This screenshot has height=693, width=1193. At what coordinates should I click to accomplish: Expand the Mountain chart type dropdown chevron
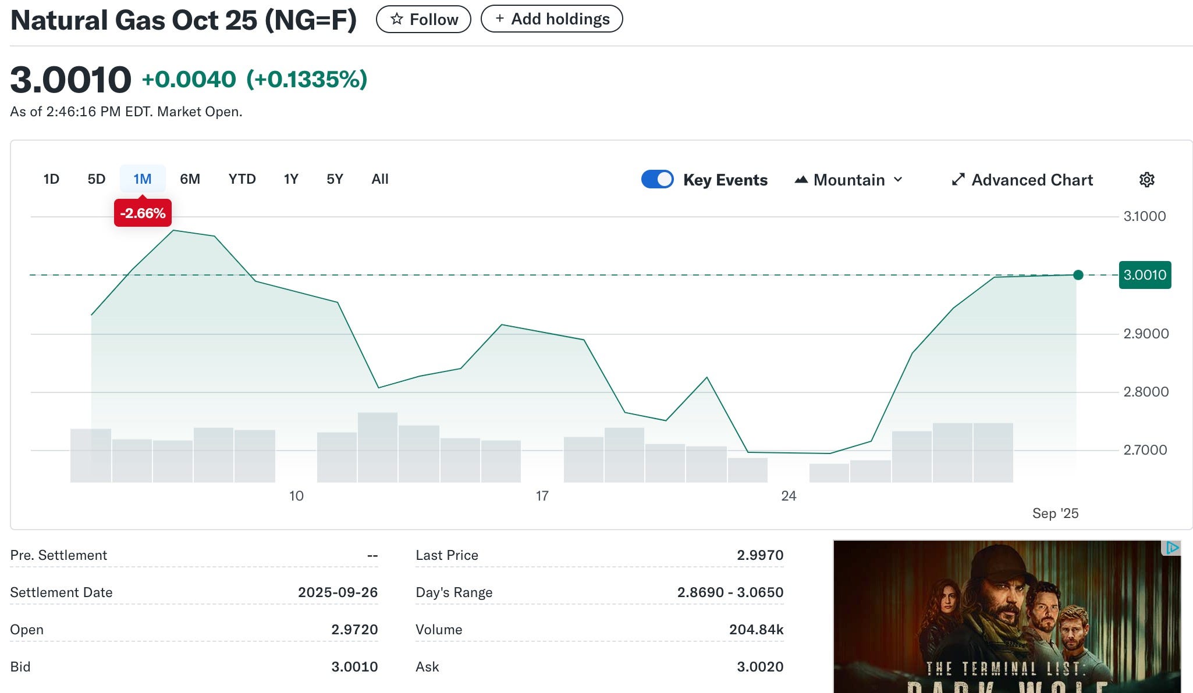click(898, 180)
